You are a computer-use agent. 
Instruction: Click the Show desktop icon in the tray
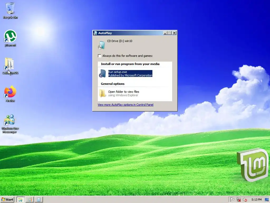tap(267, 200)
